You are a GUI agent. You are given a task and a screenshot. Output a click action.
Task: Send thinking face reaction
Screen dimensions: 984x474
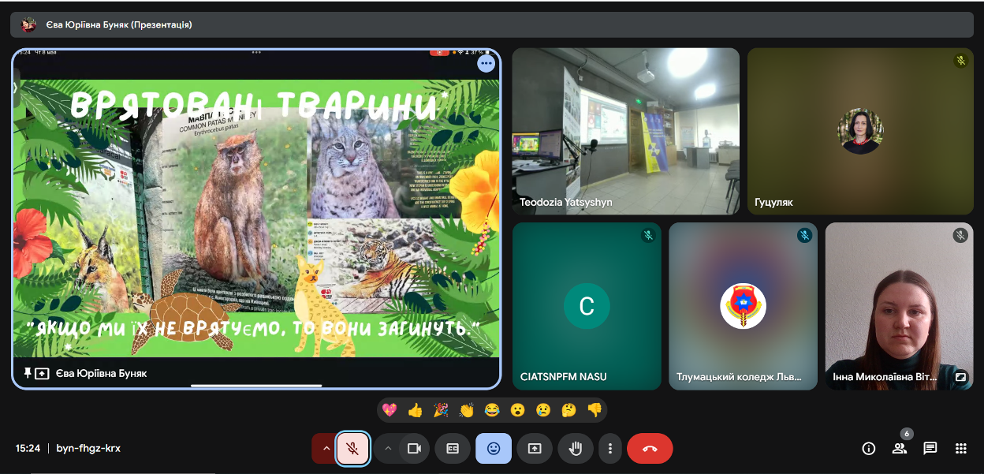(568, 409)
